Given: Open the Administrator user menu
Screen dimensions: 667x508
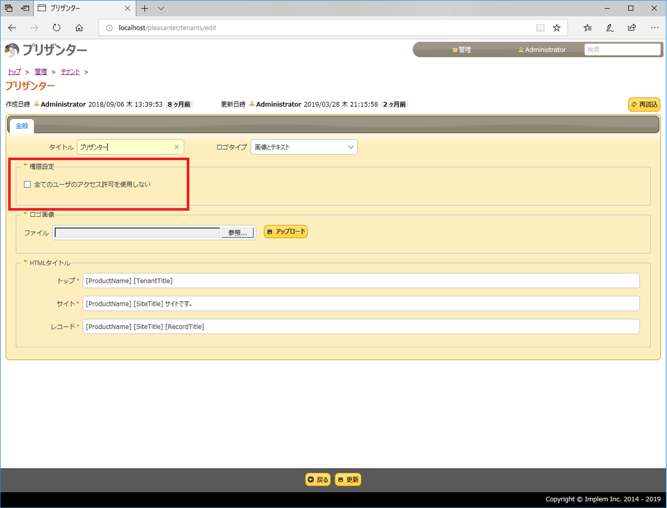Looking at the screenshot, I should pyautogui.click(x=542, y=49).
